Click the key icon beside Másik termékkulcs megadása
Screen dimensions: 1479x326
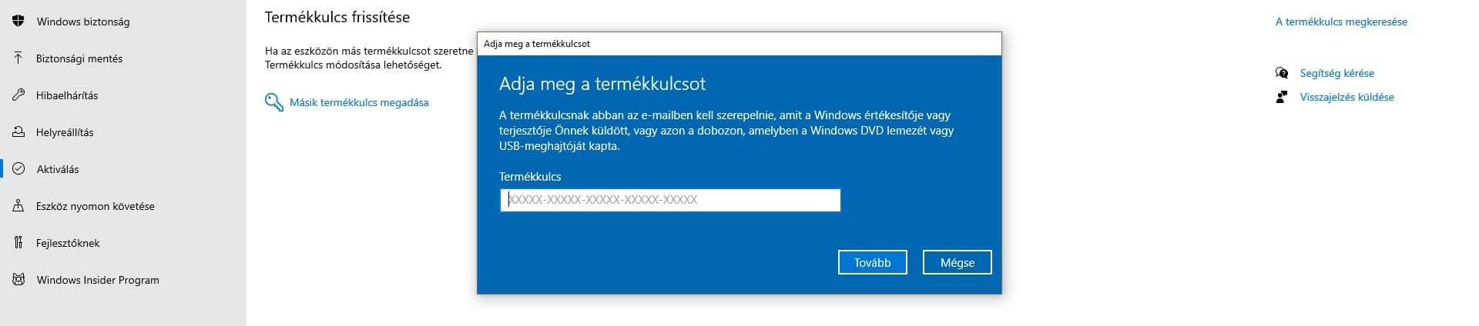273,102
